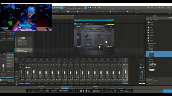The height and width of the screenshot is (96, 172).
Task: Select the VU Meter thumbnail in browser
Action: [x=152, y=70]
